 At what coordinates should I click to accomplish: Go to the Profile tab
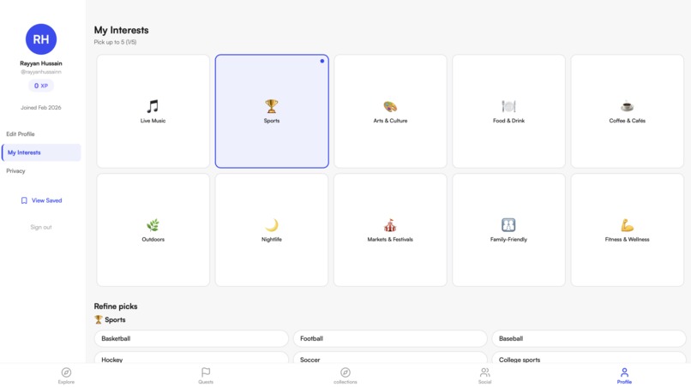tap(624, 376)
